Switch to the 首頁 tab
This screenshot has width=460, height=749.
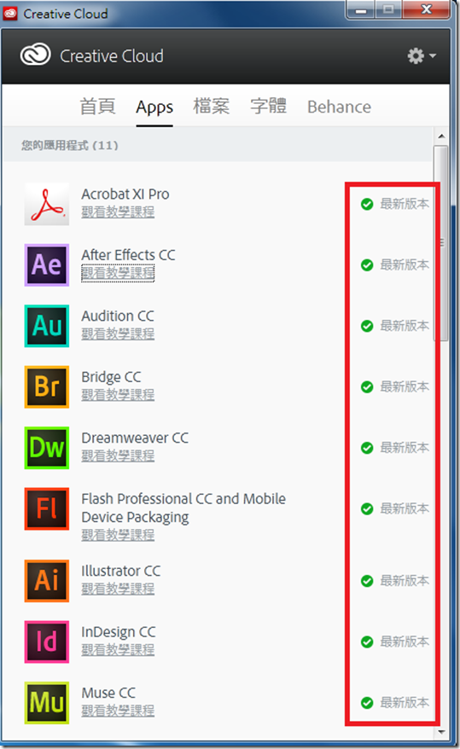[x=97, y=106]
